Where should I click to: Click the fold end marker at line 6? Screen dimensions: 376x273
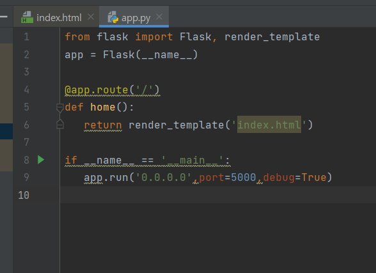click(x=59, y=124)
